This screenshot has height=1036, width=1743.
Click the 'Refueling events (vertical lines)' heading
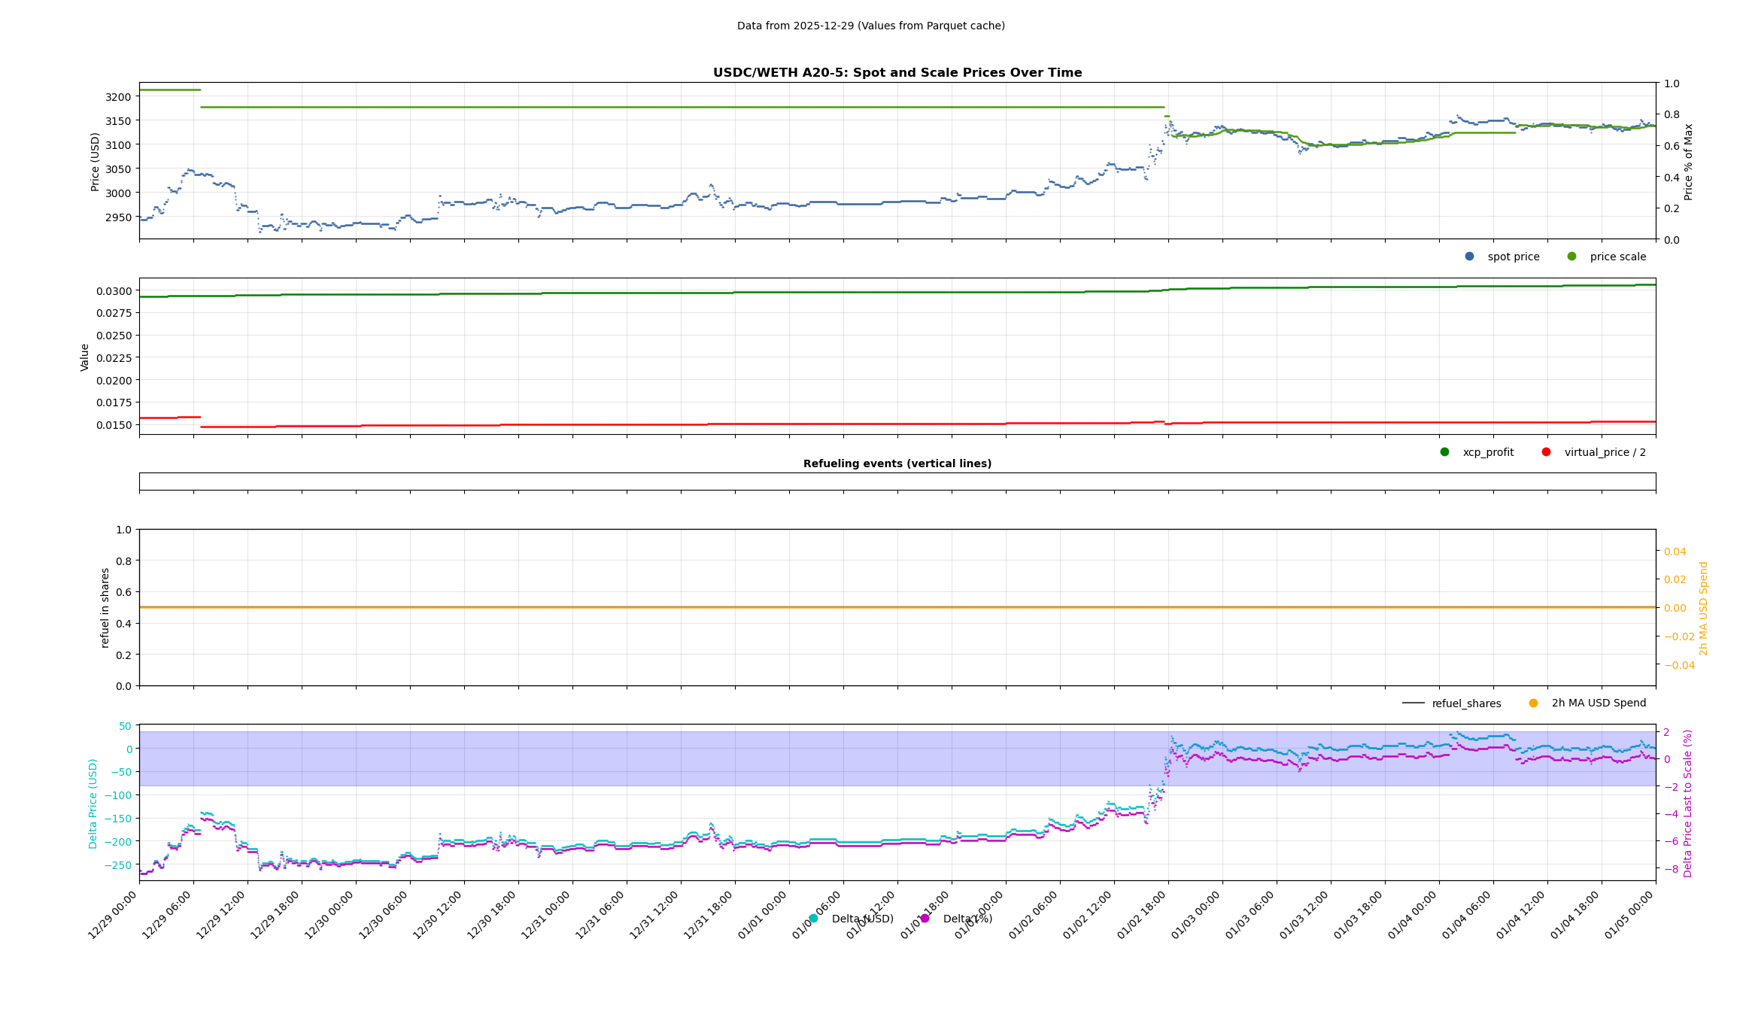[897, 463]
